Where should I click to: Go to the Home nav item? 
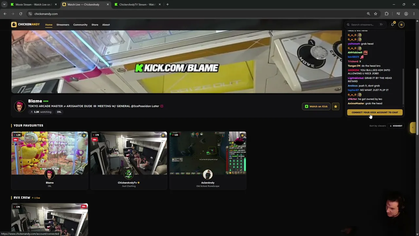(x=49, y=25)
